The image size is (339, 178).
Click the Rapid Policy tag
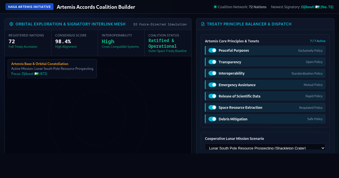(314, 96)
